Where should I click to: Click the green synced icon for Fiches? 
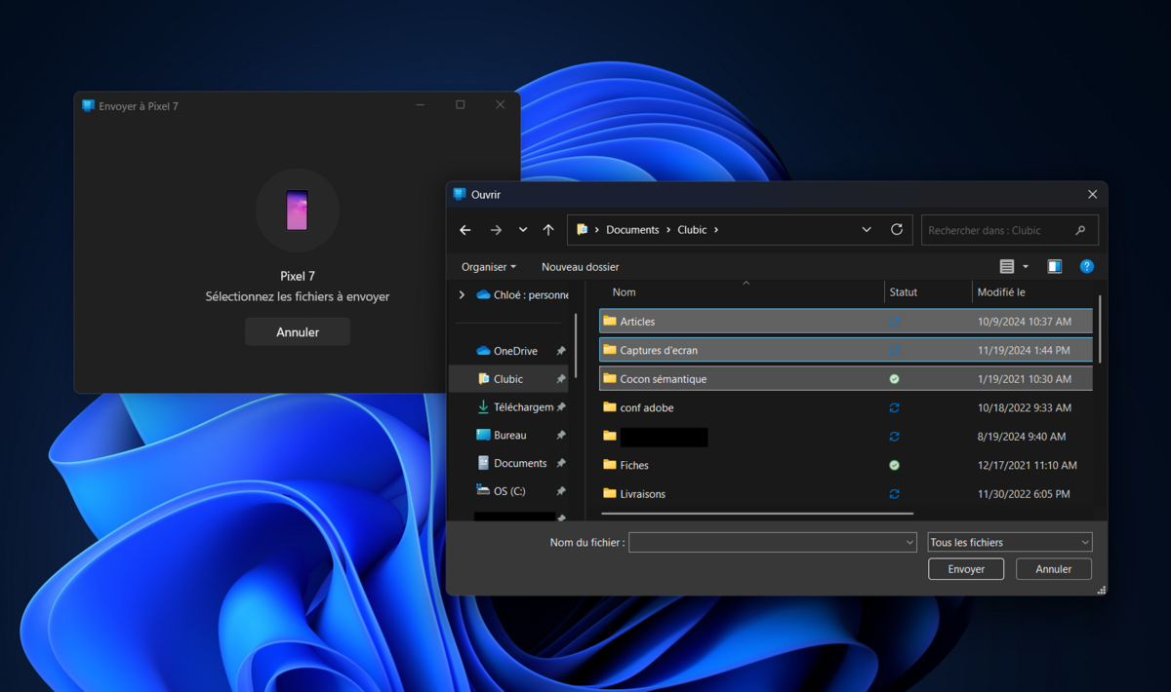tap(894, 465)
